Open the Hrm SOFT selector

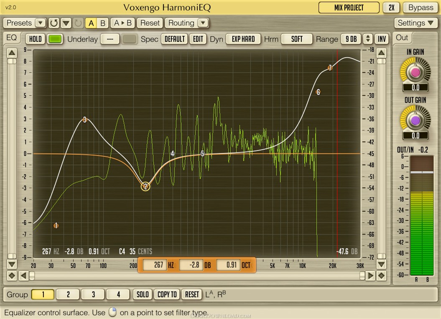[x=297, y=39]
